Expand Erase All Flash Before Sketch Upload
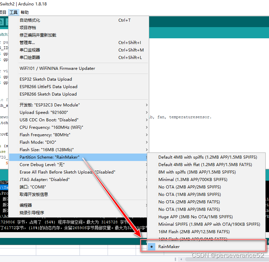 coord(79,172)
